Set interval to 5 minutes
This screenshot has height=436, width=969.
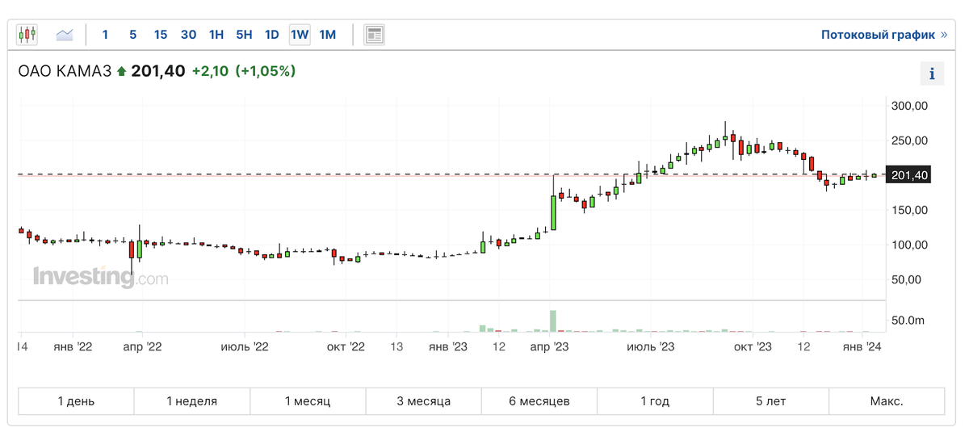pyautogui.click(x=133, y=35)
